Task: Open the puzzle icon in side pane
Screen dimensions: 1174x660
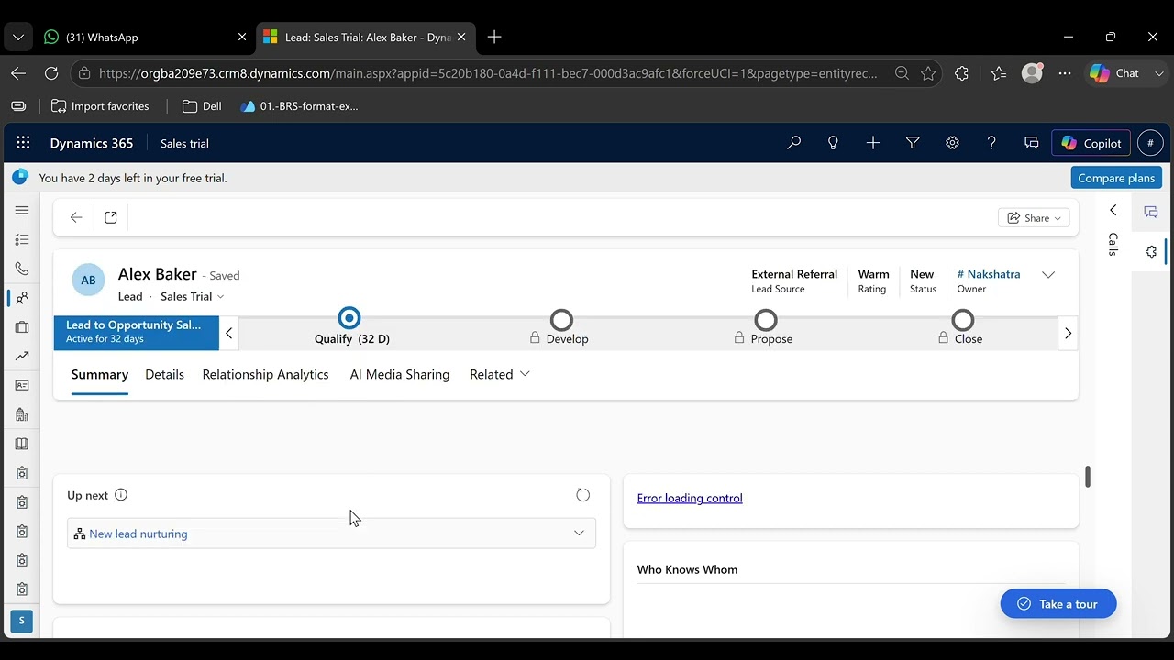Action: coord(1151,251)
